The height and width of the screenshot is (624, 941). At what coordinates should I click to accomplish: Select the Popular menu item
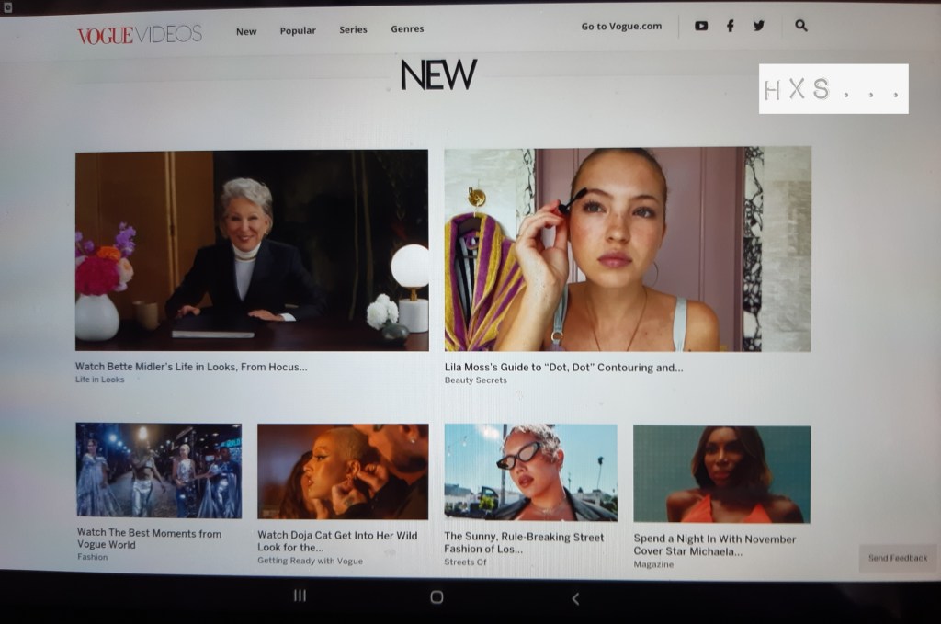click(298, 31)
